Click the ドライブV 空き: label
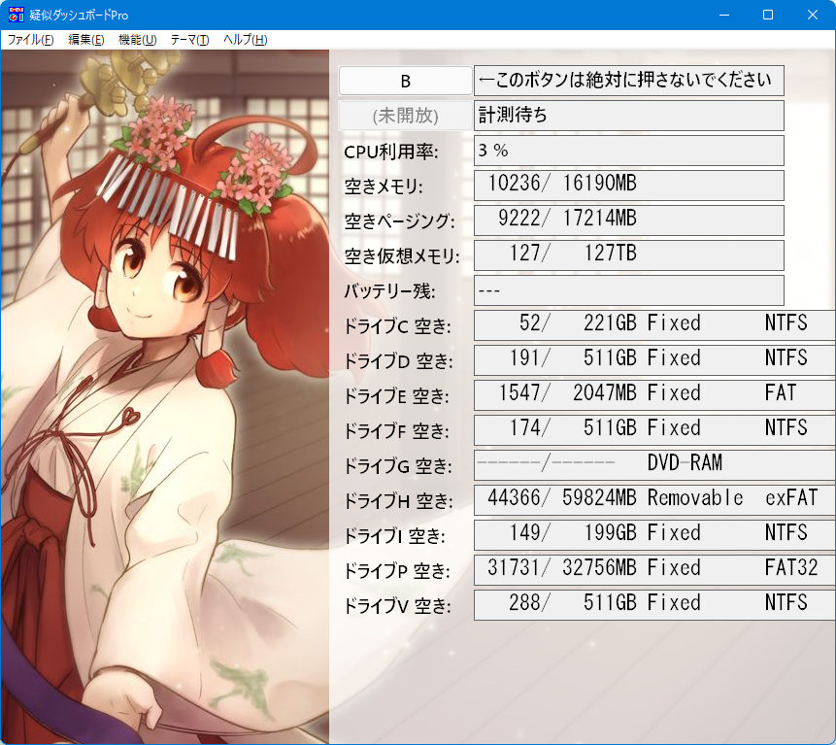The image size is (836, 745). click(397, 606)
